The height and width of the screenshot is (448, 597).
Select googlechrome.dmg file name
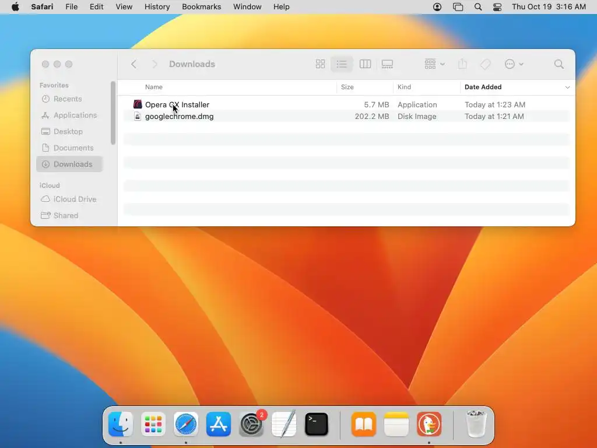coord(180,117)
